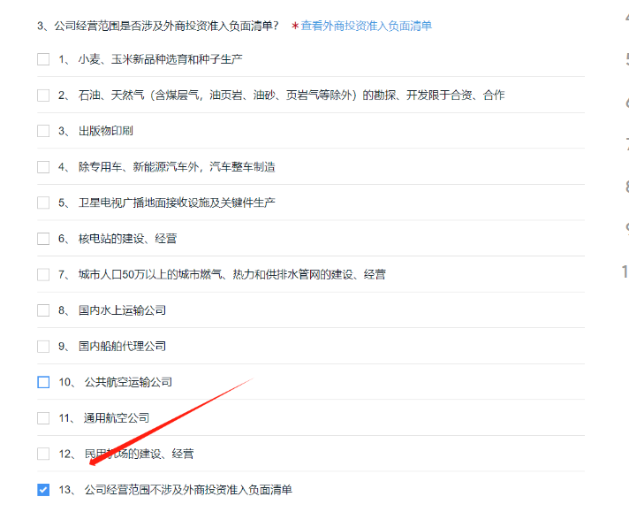Click label text 出版物印刷

pos(105,131)
